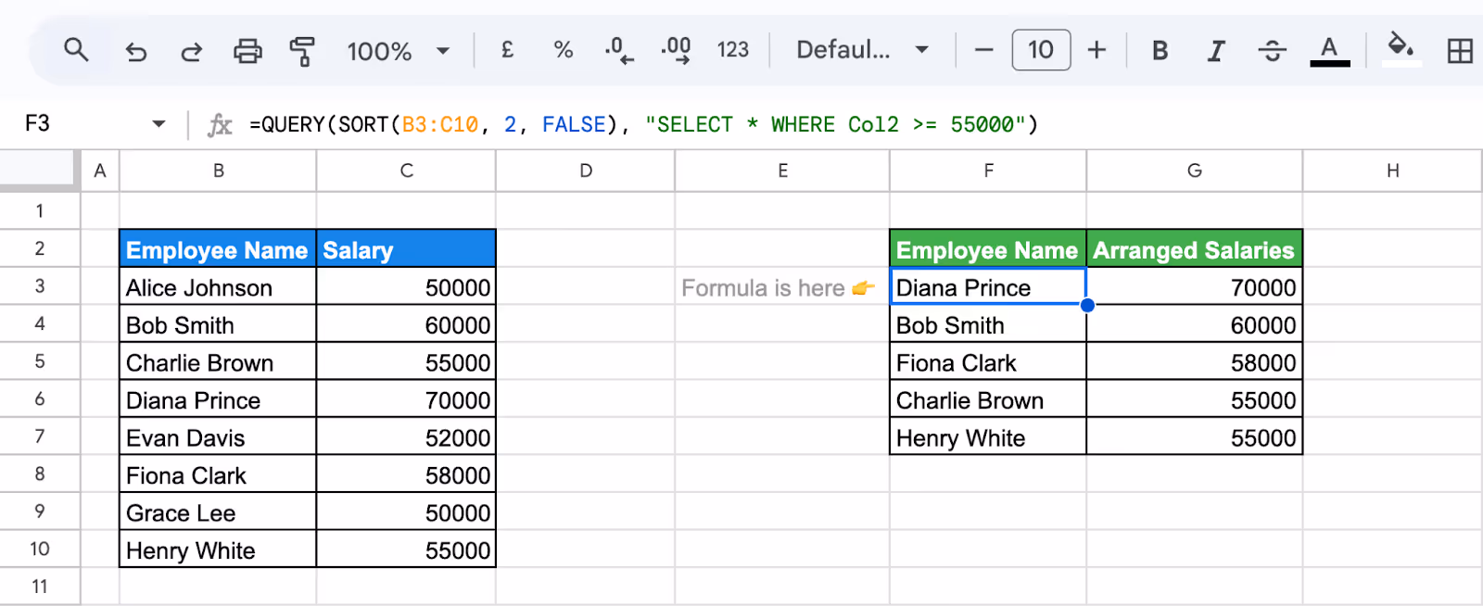
Task: Open the Default font dropdown
Action: pyautogui.click(x=862, y=50)
